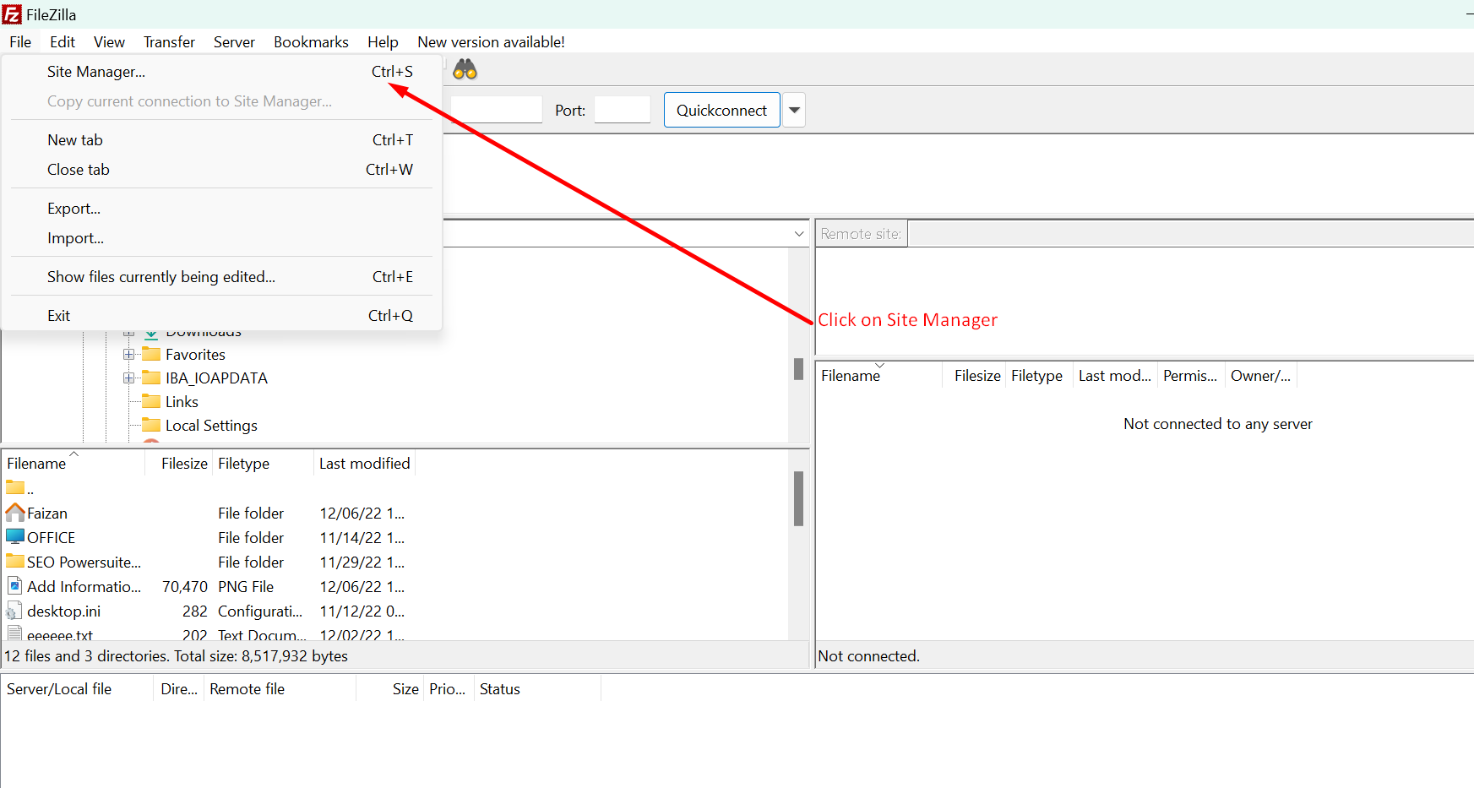1474x788 pixels.
Task: Sort local files by Filename column
Action: (x=73, y=464)
